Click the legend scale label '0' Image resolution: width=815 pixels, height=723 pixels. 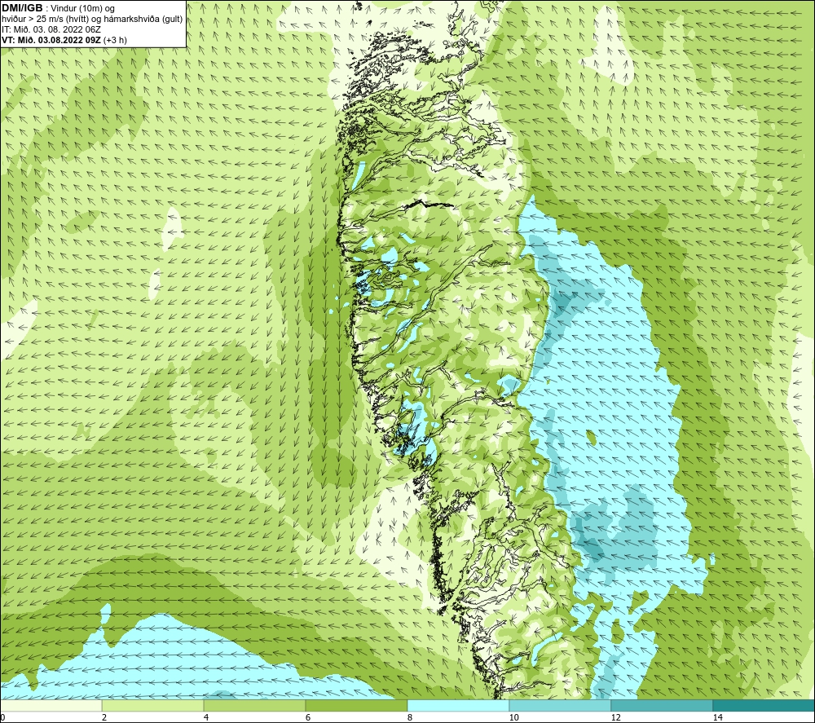click(x=2, y=717)
